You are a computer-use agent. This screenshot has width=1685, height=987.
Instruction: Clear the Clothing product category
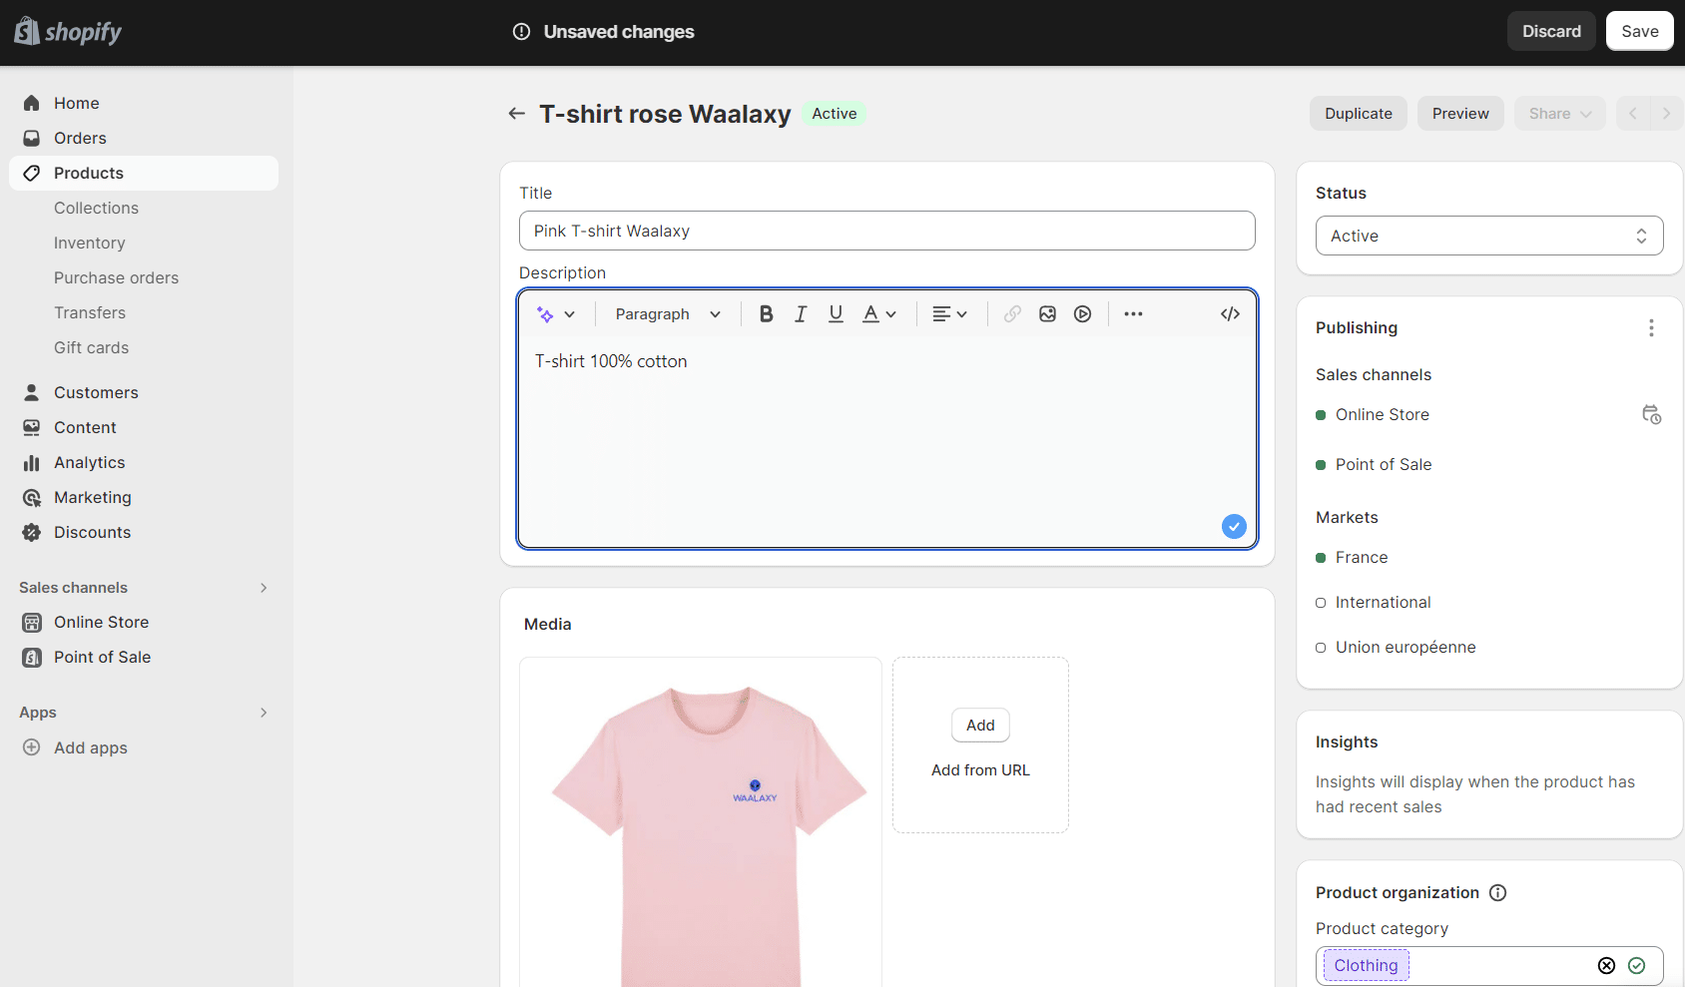(x=1606, y=965)
